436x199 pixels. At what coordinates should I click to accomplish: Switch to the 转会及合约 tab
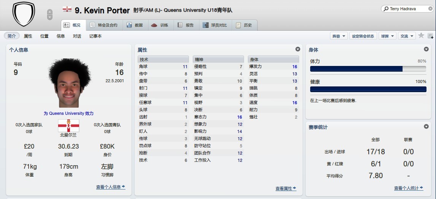(104, 25)
